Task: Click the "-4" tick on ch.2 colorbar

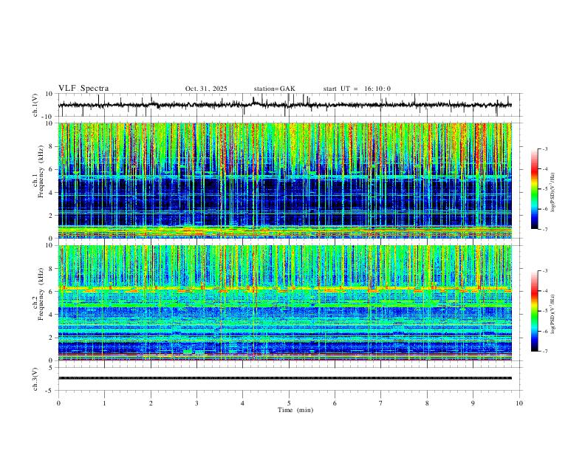Action: pyautogui.click(x=544, y=291)
